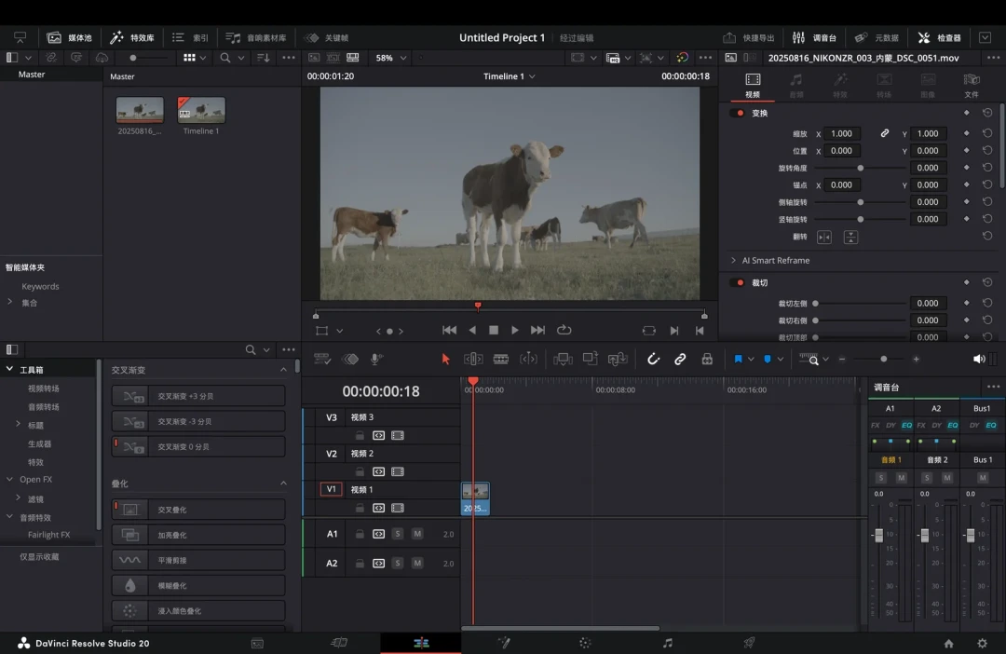The height and width of the screenshot is (654, 1006).
Task: Click the voiceover microphone icon
Action: [x=376, y=359]
